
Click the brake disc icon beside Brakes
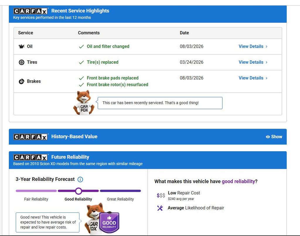pyautogui.click(x=21, y=81)
